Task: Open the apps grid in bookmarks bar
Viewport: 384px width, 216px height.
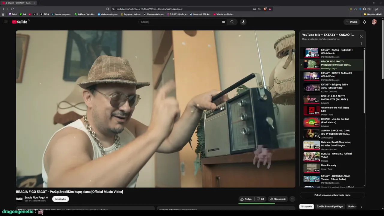Action: (3, 14)
